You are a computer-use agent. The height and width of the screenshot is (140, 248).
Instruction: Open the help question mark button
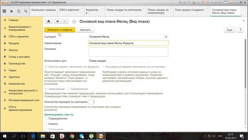pyautogui.click(x=240, y=30)
